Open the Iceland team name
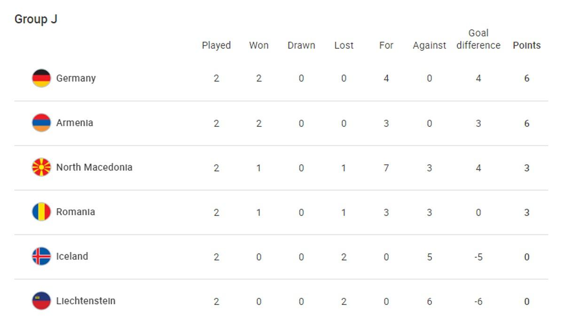The width and height of the screenshot is (564, 335). [x=72, y=257]
